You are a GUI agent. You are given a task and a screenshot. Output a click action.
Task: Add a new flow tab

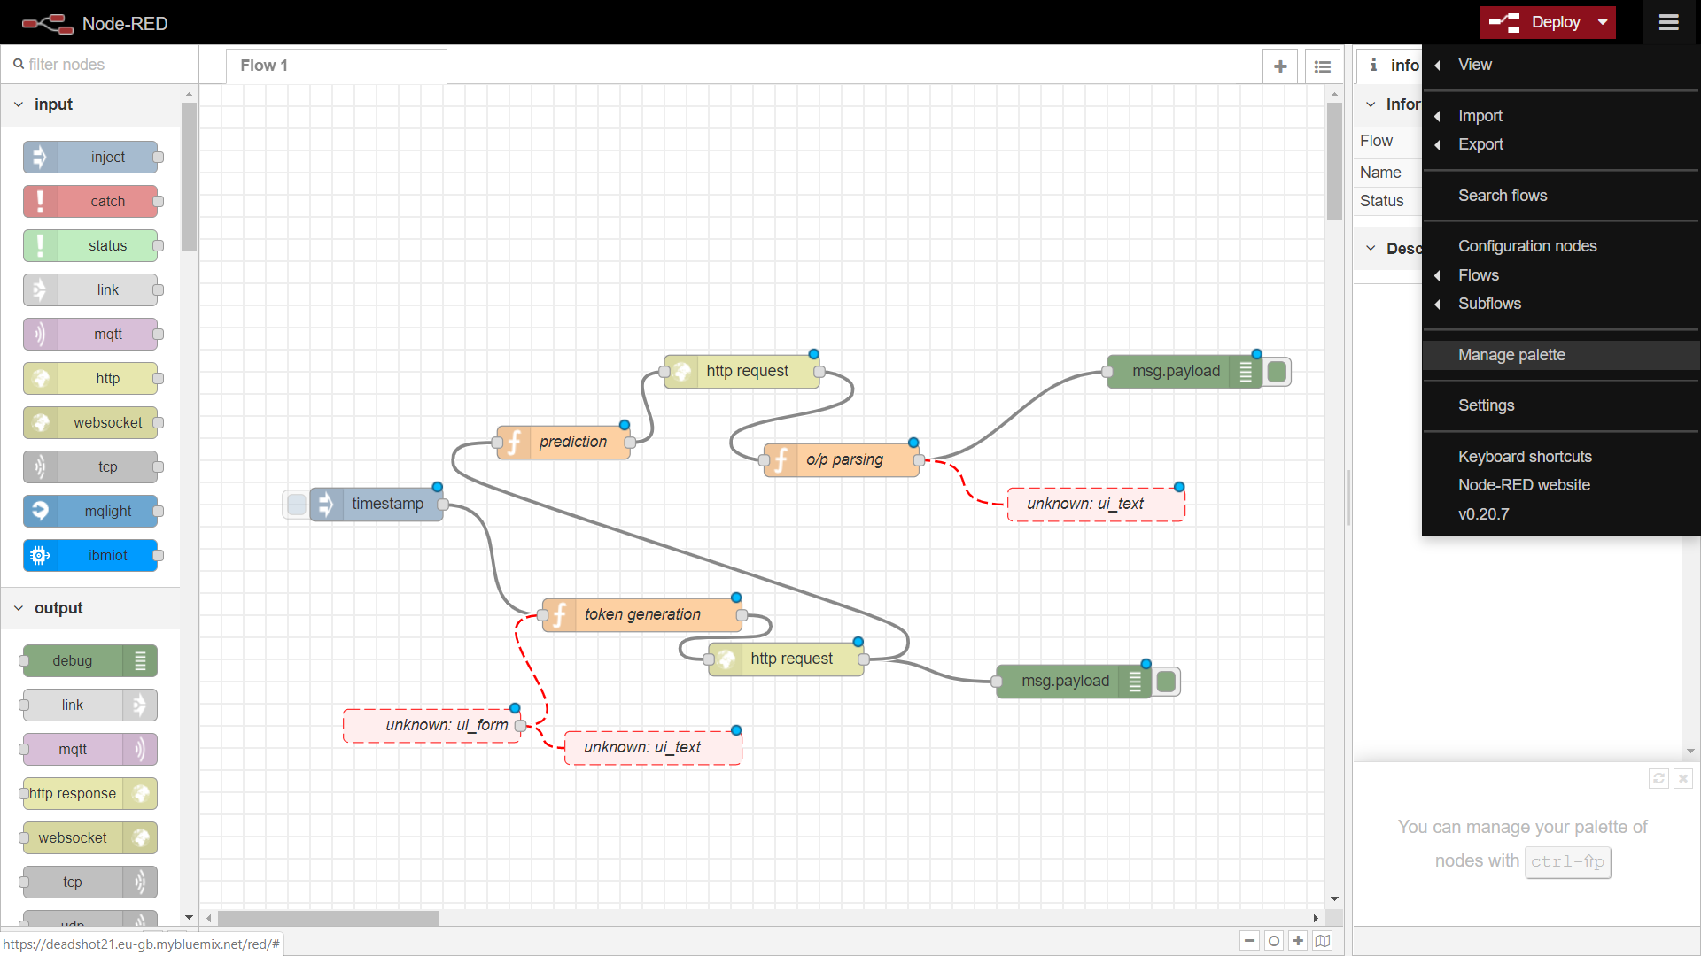pyautogui.click(x=1280, y=66)
